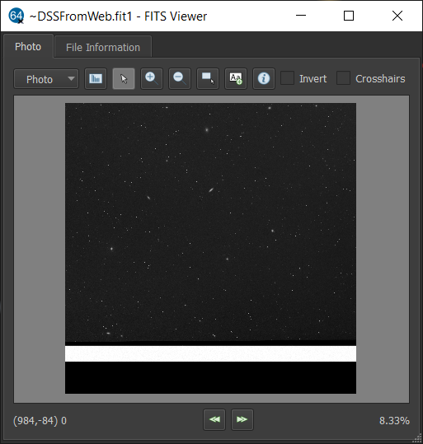
Task: Click the window resize grip in the bottom corner
Action: tap(416, 437)
